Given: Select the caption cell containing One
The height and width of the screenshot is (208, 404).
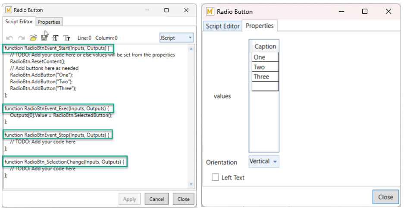Looking at the screenshot, I should tap(265, 57).
